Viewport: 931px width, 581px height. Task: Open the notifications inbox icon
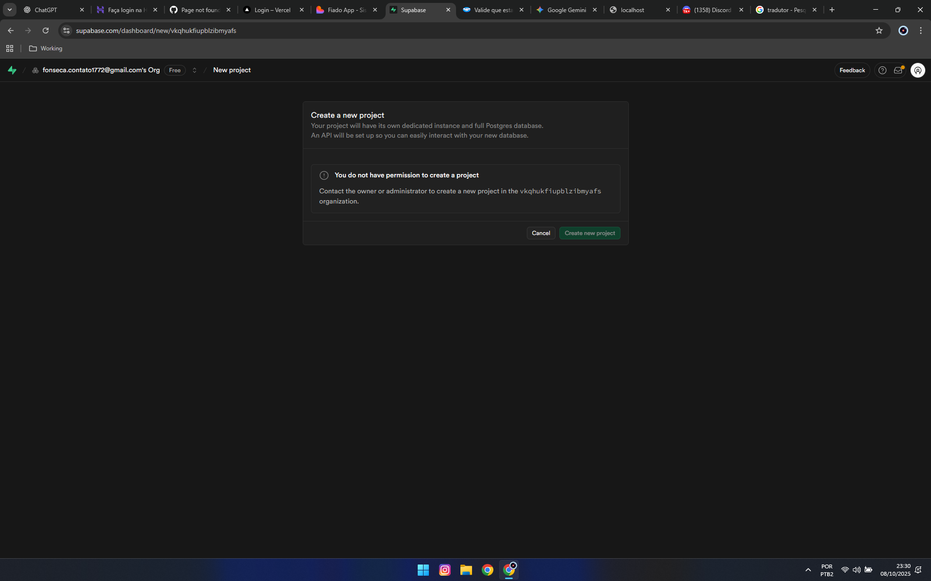(x=898, y=70)
